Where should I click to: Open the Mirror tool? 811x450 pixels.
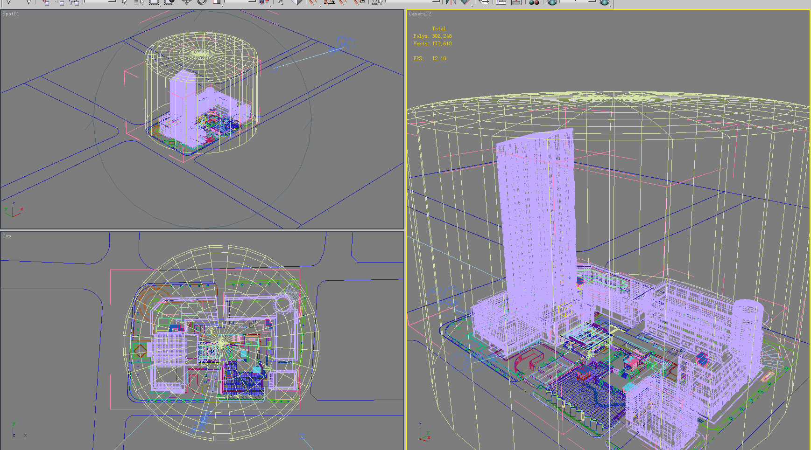coord(451,2)
